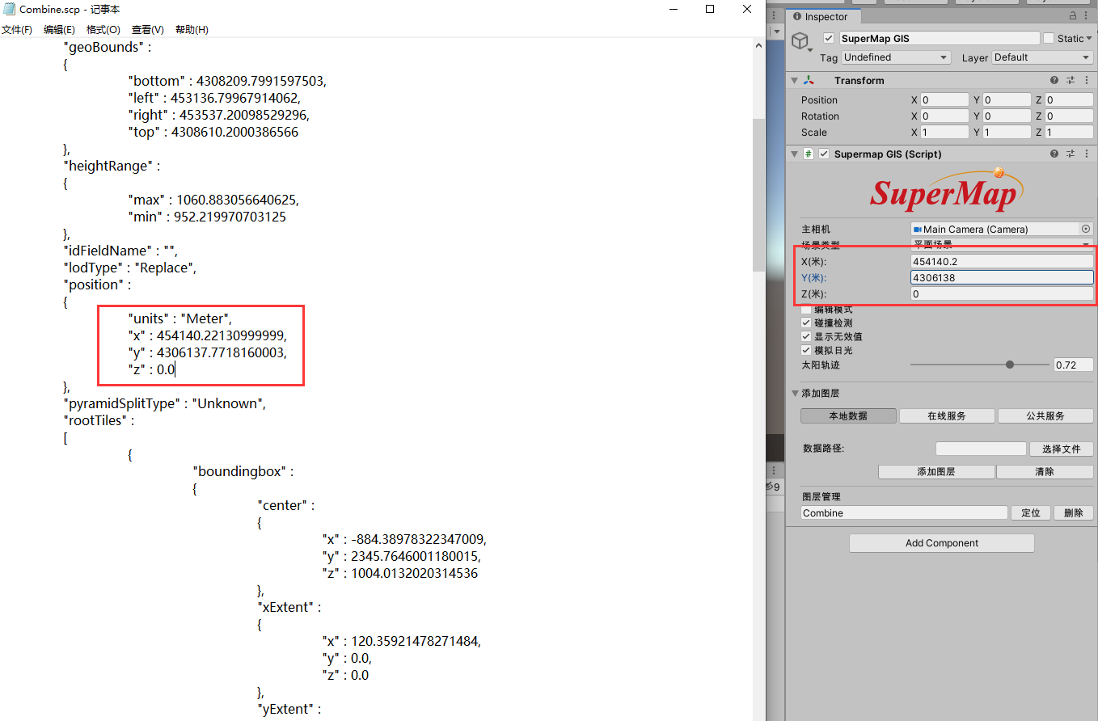
Task: Collapse the Supermap GIS (Script) foldout
Action: click(x=794, y=154)
